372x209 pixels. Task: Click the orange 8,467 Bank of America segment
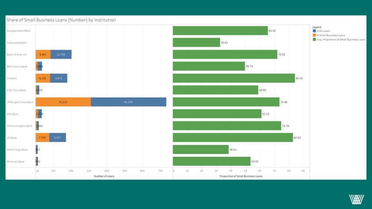(43, 54)
